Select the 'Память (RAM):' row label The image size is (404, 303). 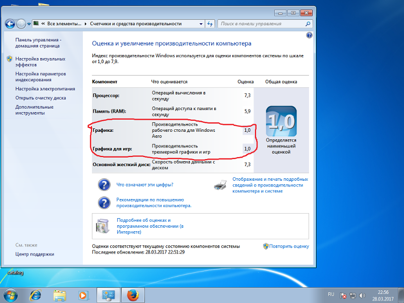(x=109, y=111)
